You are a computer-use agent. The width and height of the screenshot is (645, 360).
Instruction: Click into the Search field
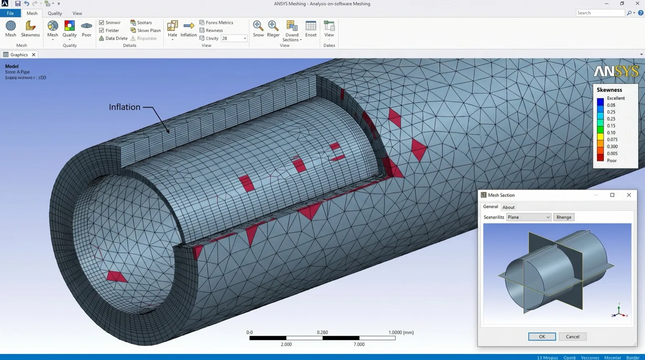[x=600, y=13]
